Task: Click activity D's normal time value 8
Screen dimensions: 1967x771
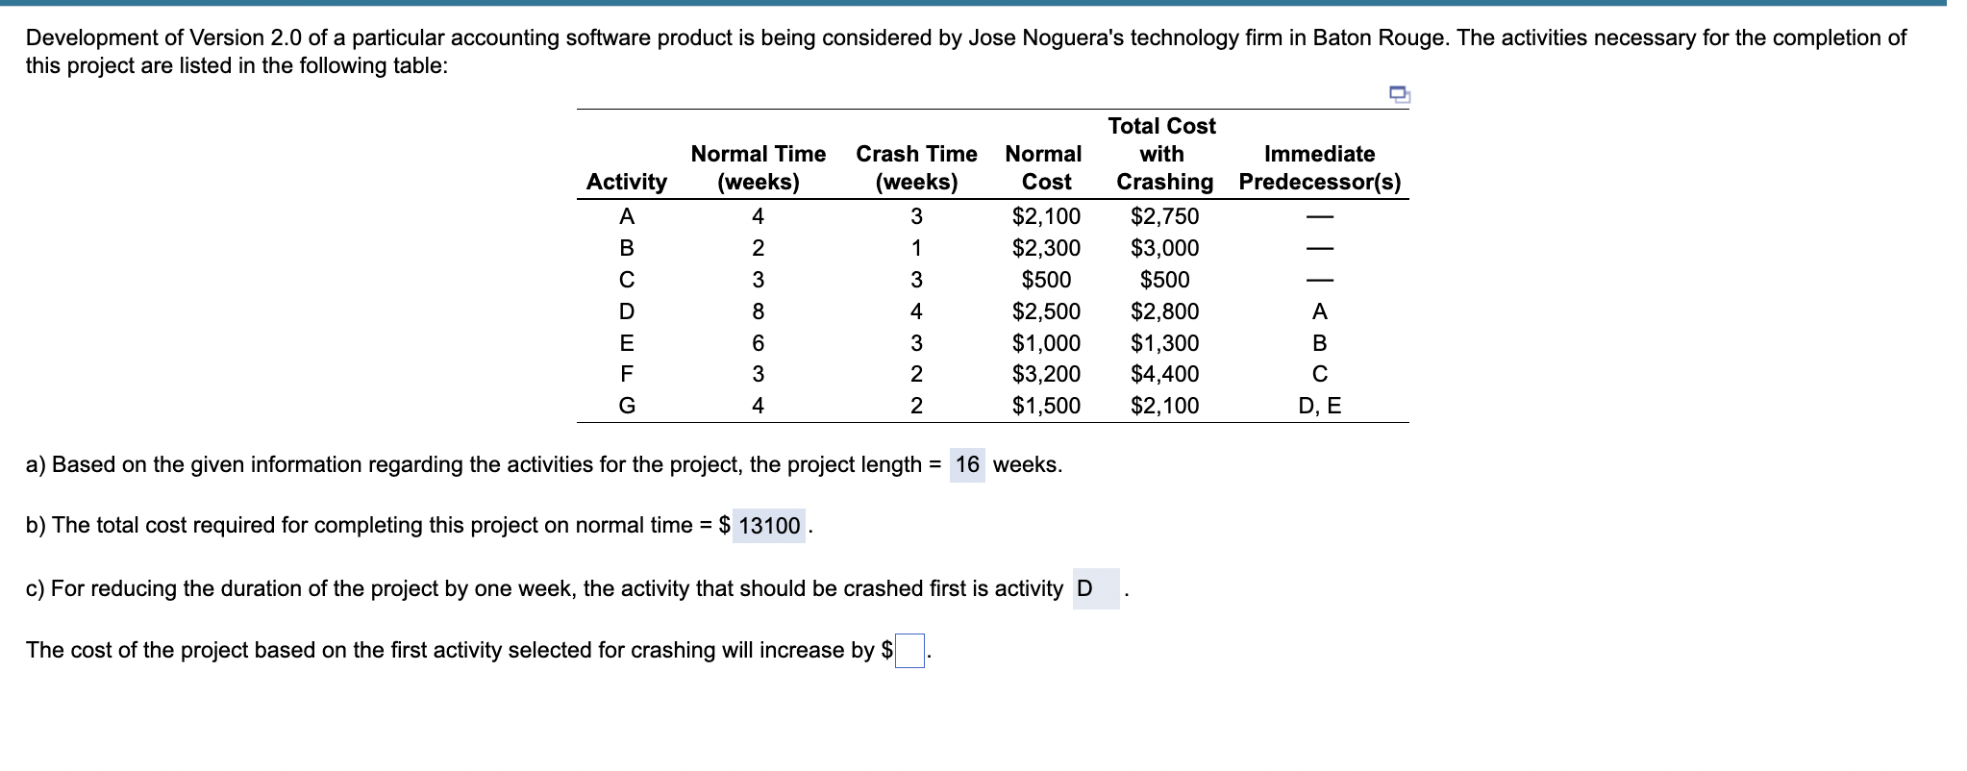Action: pos(758,311)
